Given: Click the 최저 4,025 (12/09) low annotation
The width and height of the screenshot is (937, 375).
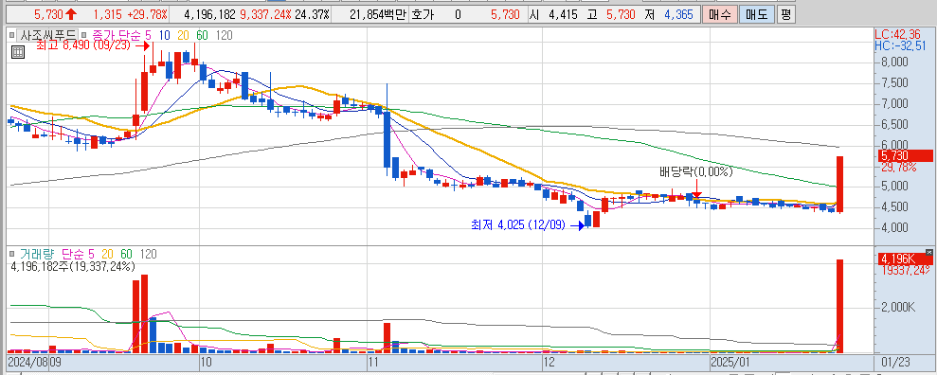Looking at the screenshot, I should [x=517, y=224].
